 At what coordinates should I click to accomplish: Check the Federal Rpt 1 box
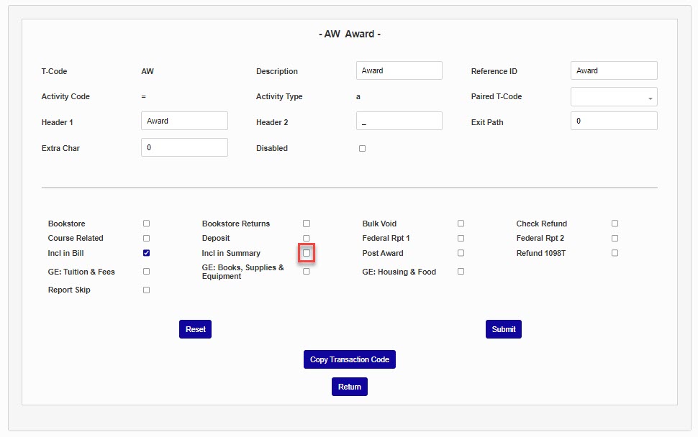[461, 238]
